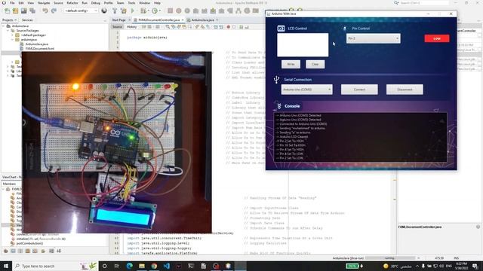483x271 pixels.
Task: Switch to the History editor view
Action: (131, 27)
